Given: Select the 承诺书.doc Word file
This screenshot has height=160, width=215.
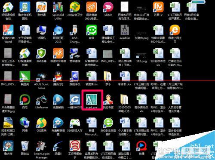Looking at the screenshot, I should pos(125,76).
